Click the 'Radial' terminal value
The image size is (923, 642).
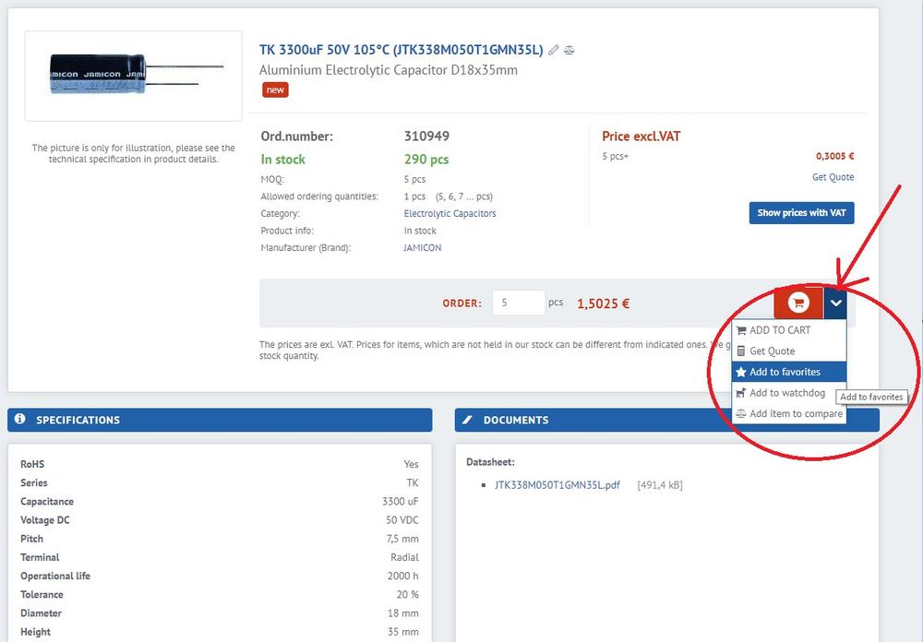point(404,557)
